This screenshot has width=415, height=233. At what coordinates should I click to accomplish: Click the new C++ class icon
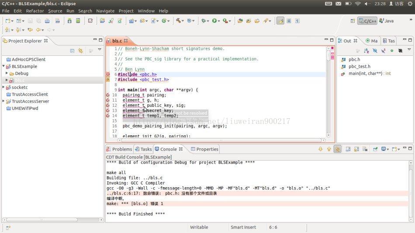[164, 21]
